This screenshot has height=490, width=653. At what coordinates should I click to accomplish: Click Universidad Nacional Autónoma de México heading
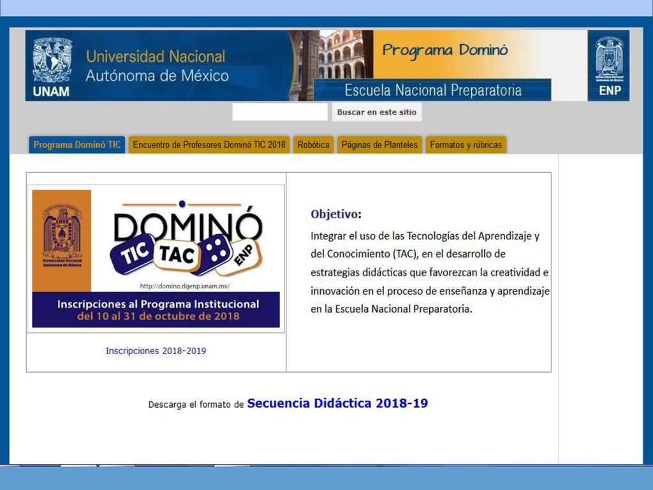point(157,66)
